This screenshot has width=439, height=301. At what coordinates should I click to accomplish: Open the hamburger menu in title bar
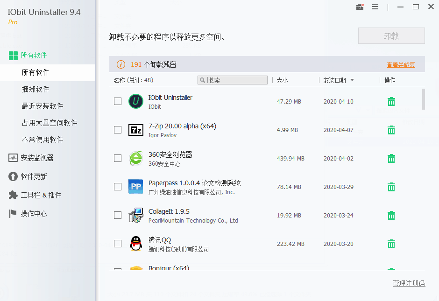click(375, 7)
